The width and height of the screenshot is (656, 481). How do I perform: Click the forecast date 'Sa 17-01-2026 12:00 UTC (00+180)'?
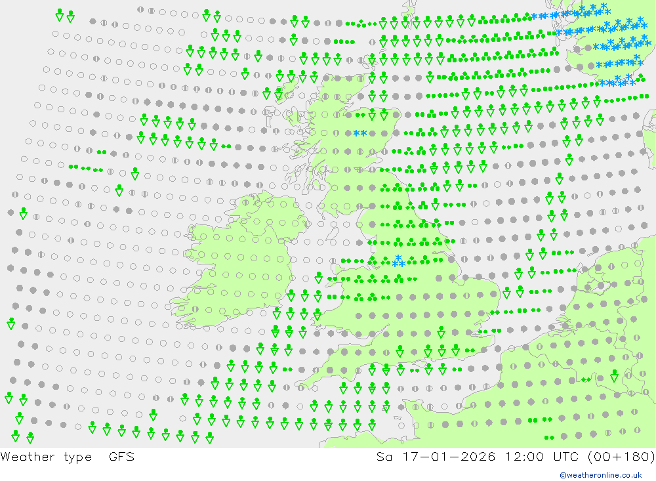pos(516,457)
